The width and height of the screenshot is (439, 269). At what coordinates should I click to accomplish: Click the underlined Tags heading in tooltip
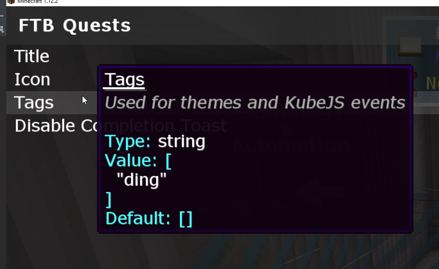124,80
